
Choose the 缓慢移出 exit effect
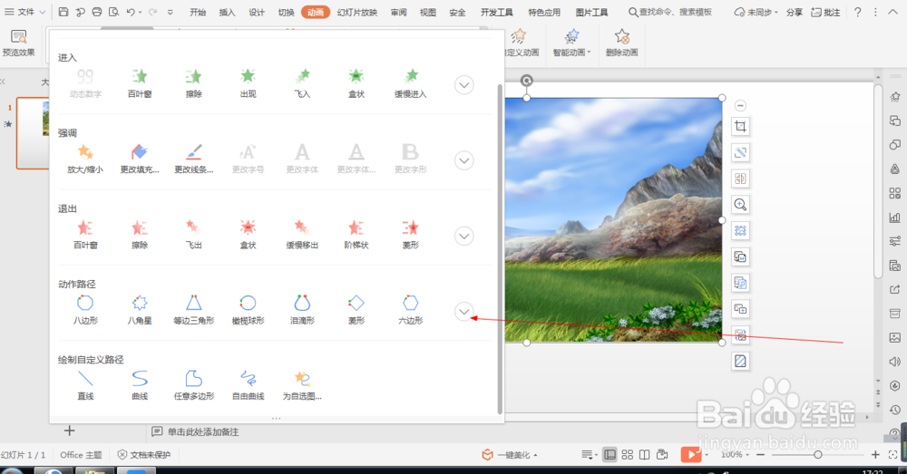(x=302, y=235)
